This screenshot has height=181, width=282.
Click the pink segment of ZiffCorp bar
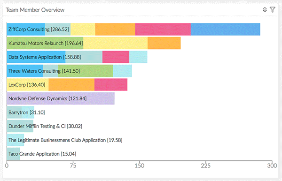point(163,29)
